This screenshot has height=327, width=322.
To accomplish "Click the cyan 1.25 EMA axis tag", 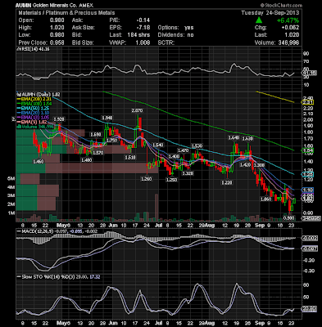I will coord(307,174).
